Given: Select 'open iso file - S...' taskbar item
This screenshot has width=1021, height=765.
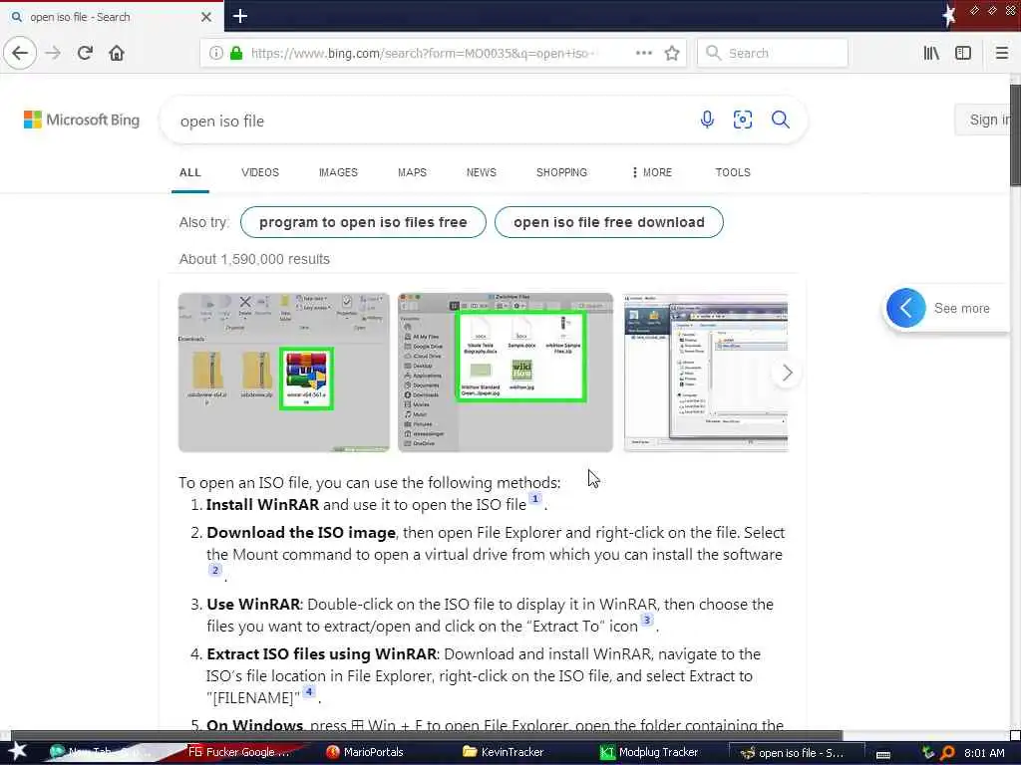Looking at the screenshot, I should pyautogui.click(x=795, y=753).
